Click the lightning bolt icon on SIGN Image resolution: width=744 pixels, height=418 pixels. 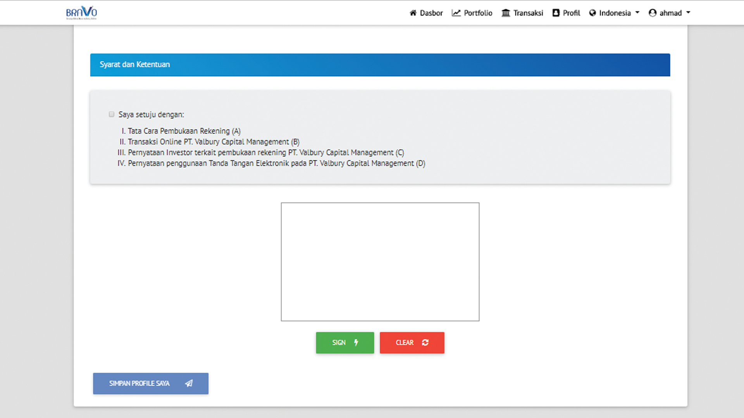(356, 343)
